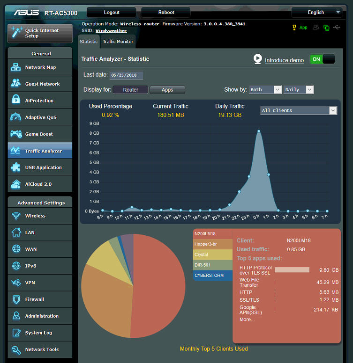Screen dimensions: 353x363
Task: Open AiProtection lock icon
Action: (x=15, y=101)
